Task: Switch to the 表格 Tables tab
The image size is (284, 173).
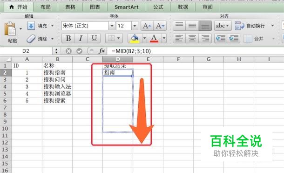Action: [70, 7]
